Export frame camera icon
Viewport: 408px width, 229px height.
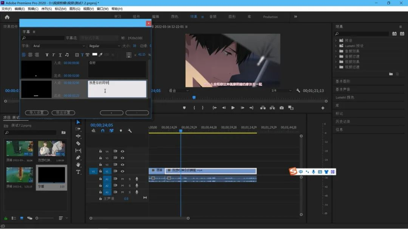(282, 108)
